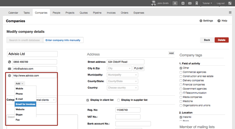Open the Category clients dropdown
235x129 pixels.
coord(46,100)
